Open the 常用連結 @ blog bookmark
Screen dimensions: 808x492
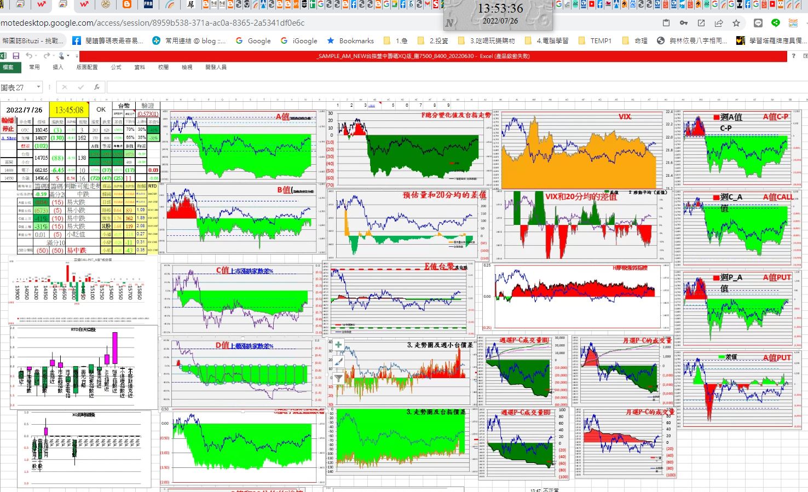[189, 40]
